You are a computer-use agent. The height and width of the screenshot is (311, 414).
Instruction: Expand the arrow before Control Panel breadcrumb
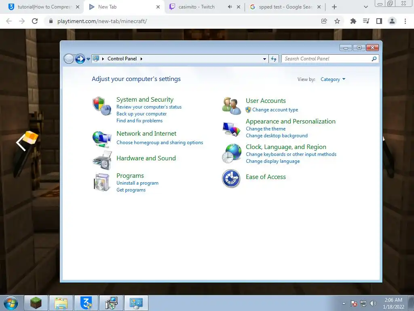[103, 59]
